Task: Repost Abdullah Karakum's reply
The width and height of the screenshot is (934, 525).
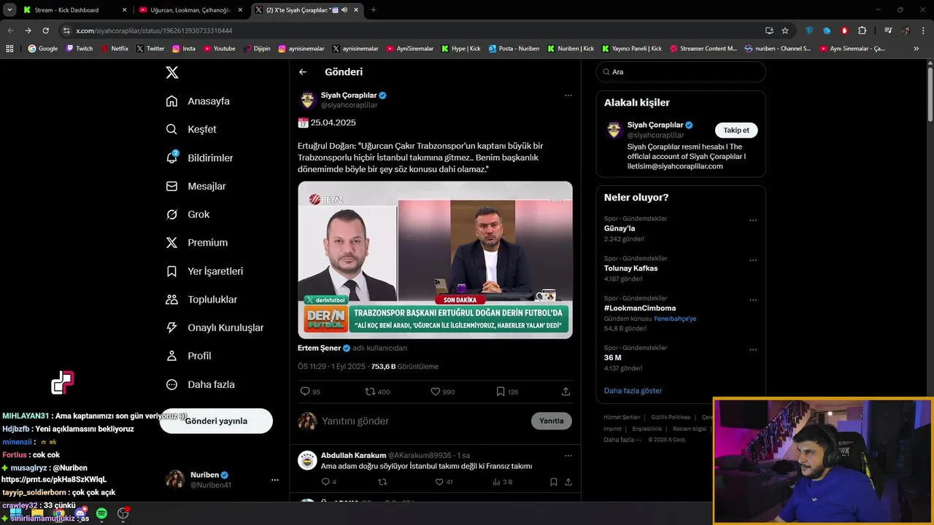Action: (382, 482)
